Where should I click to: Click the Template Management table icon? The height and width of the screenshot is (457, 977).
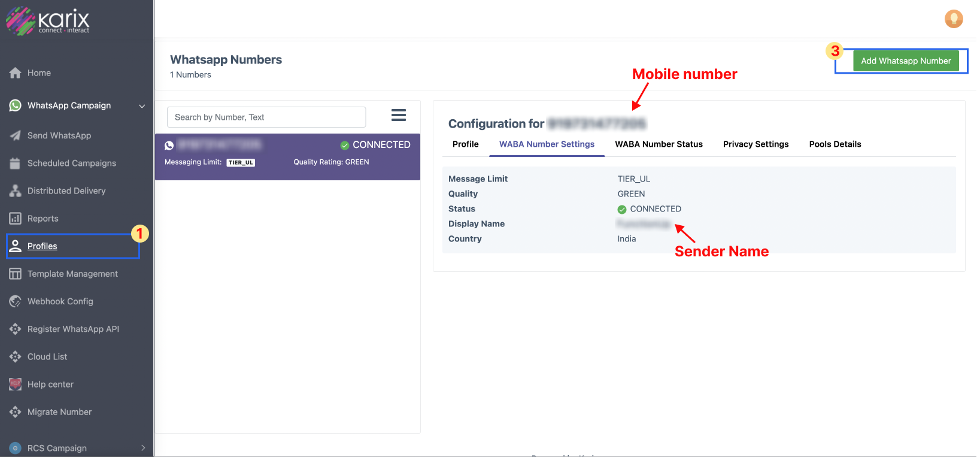[x=16, y=274]
